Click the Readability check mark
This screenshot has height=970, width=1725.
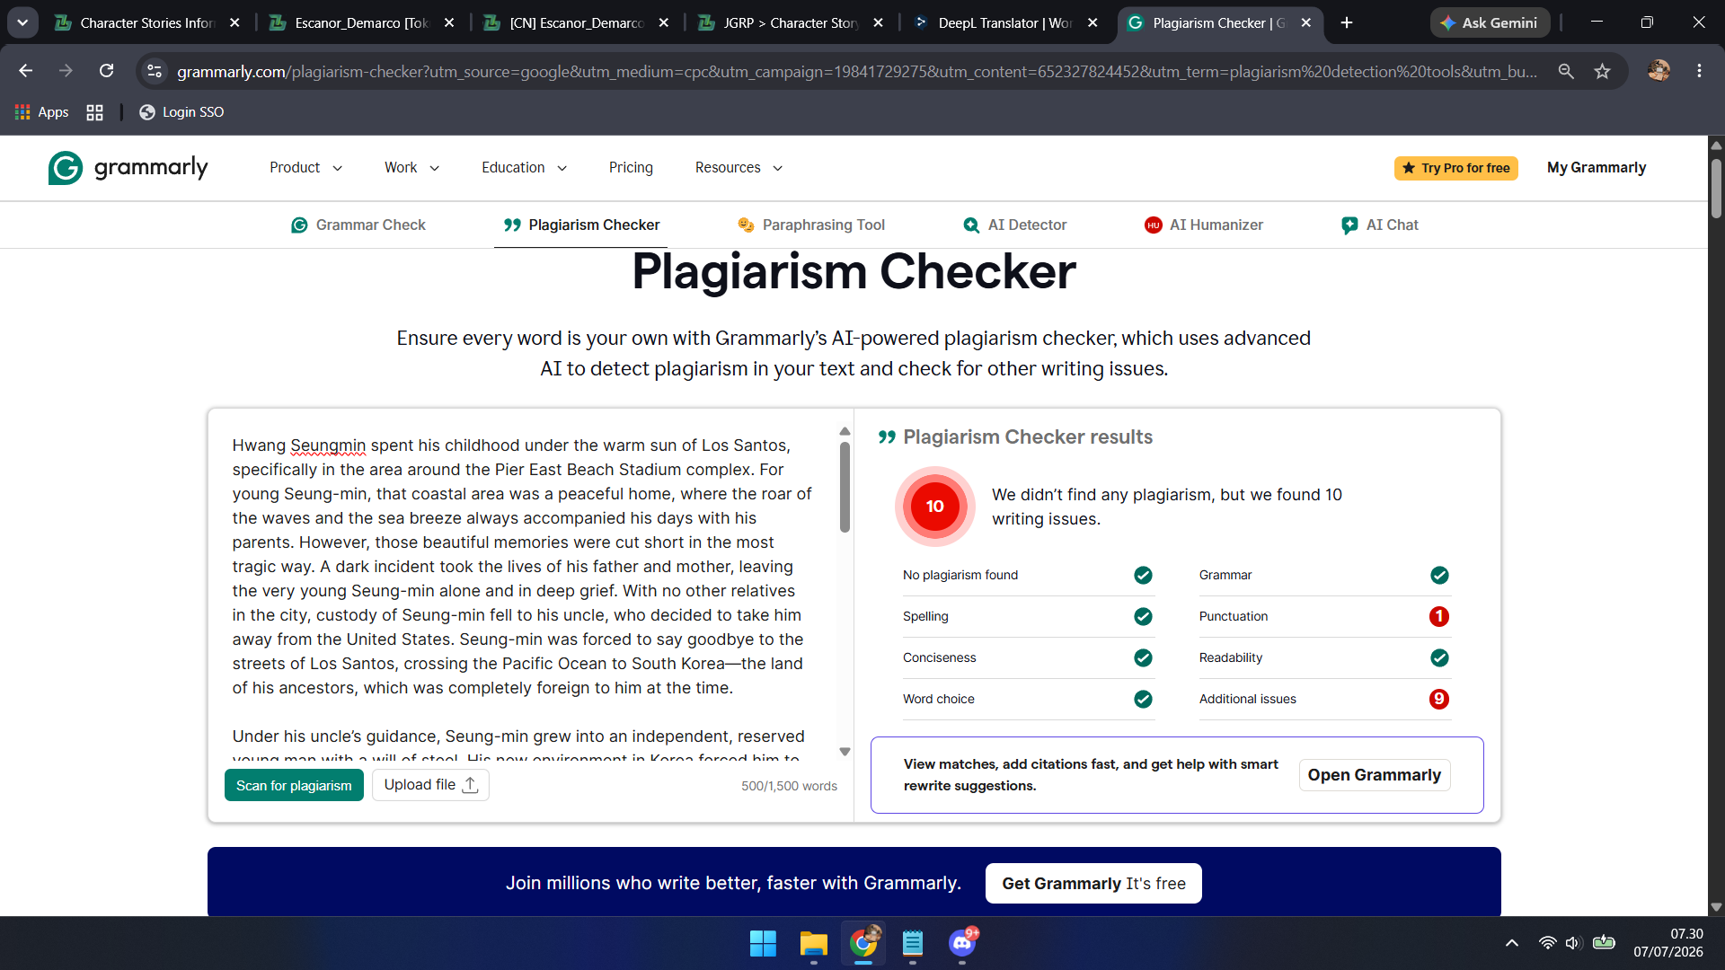[x=1439, y=657]
